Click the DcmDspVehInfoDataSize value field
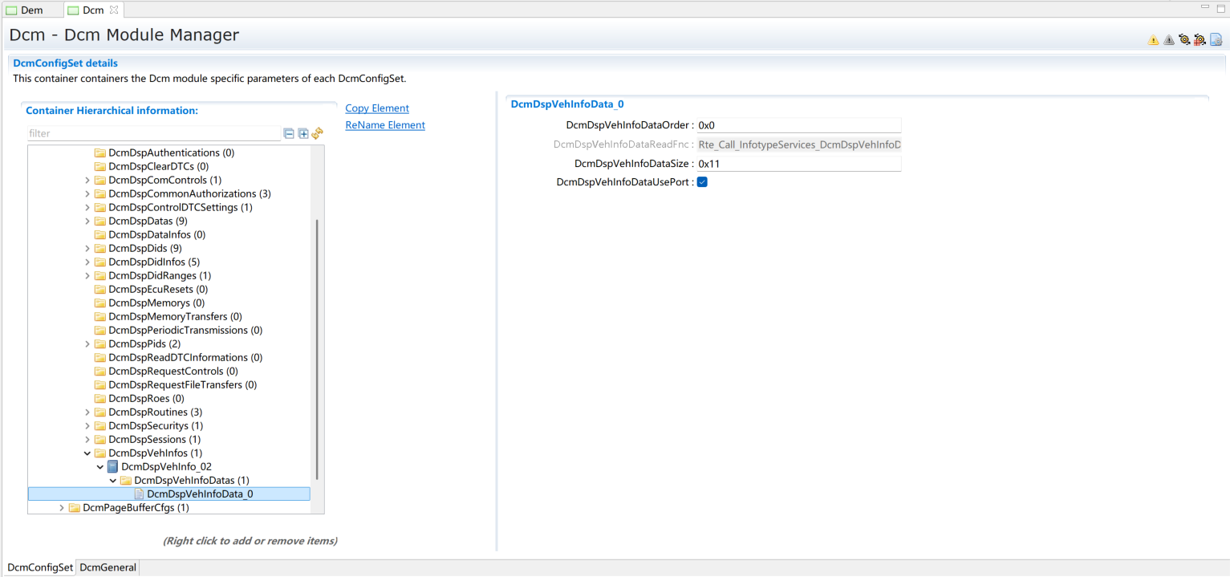The height and width of the screenshot is (577, 1230). point(798,164)
